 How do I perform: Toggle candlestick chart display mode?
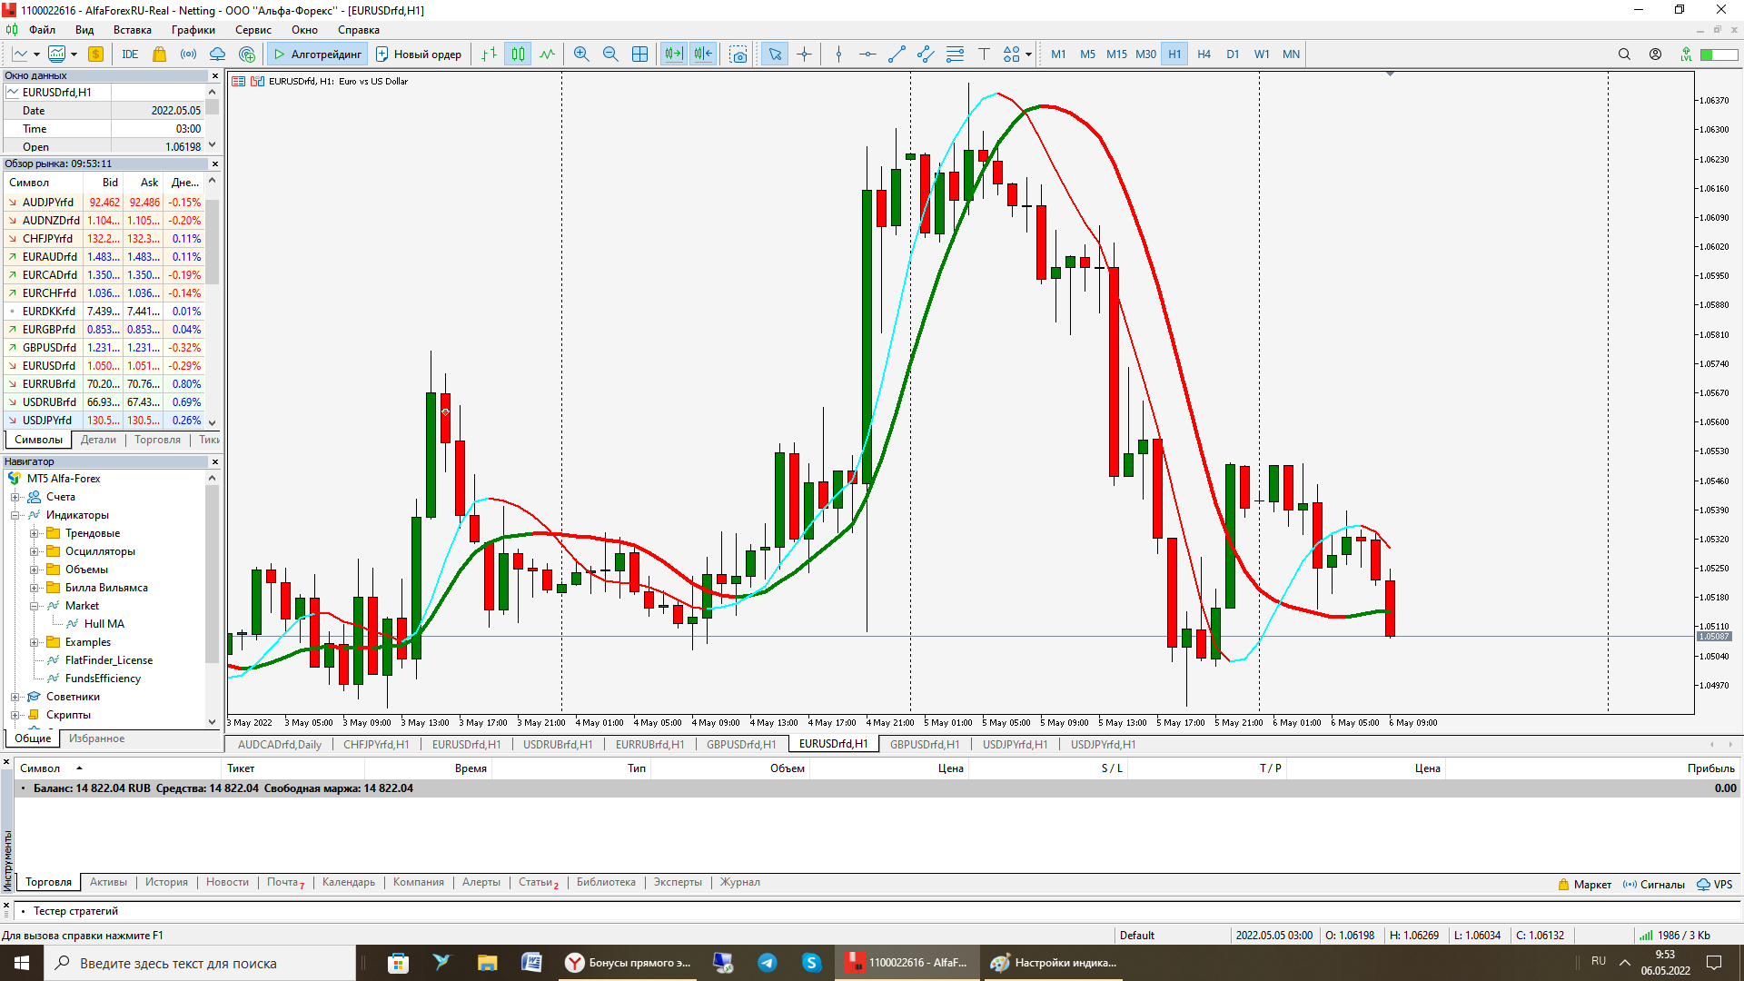pyautogui.click(x=518, y=54)
